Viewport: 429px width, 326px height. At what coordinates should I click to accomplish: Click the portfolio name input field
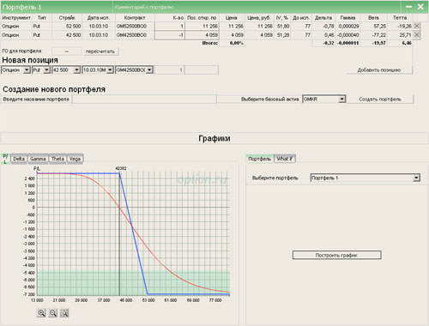coord(144,100)
